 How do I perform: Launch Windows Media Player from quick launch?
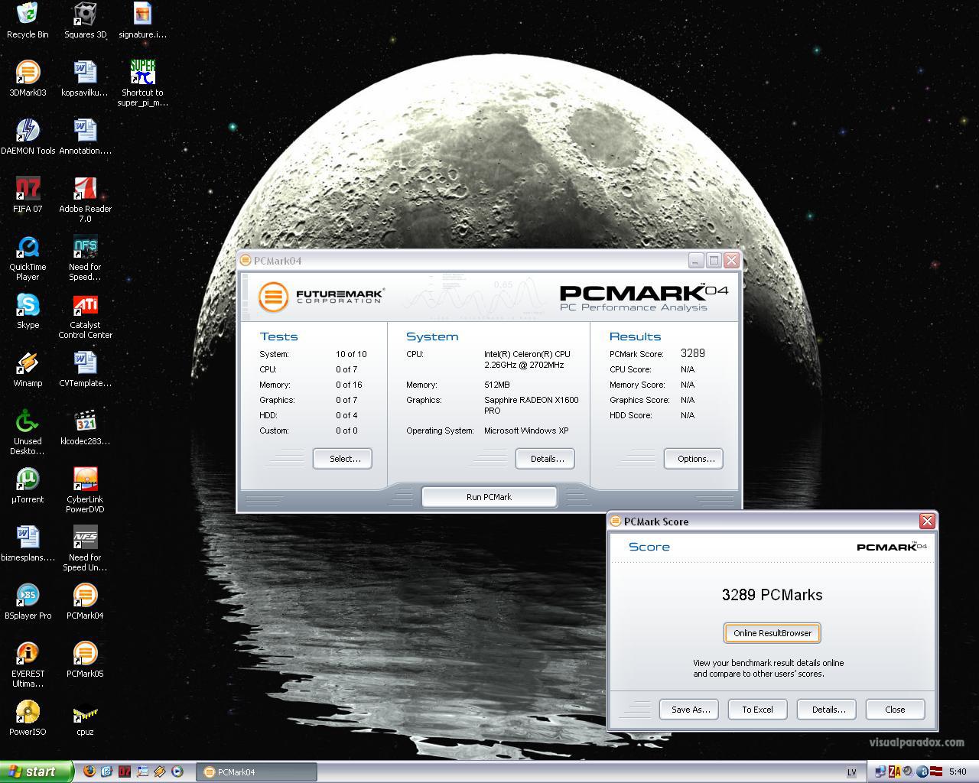pyautogui.click(x=177, y=772)
